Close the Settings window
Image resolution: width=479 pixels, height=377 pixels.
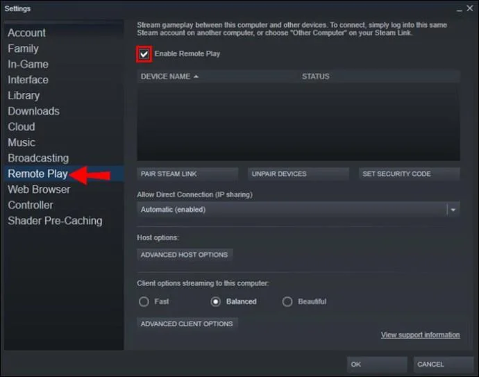470,8
